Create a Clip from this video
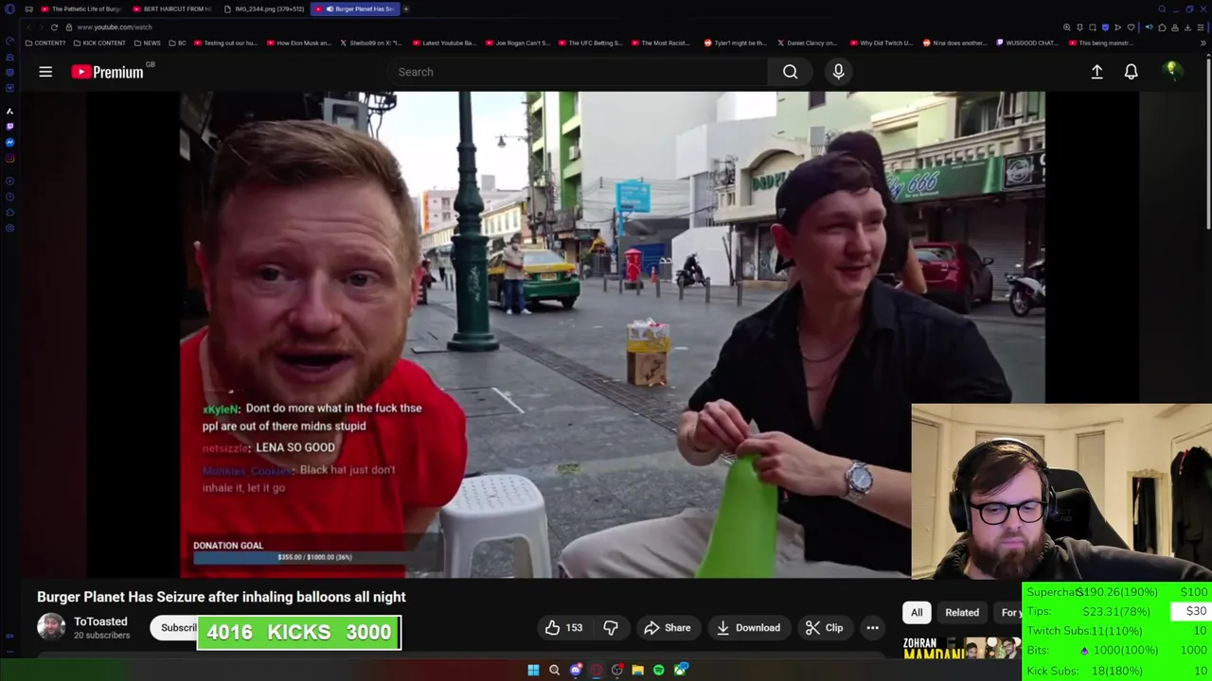 tap(824, 628)
